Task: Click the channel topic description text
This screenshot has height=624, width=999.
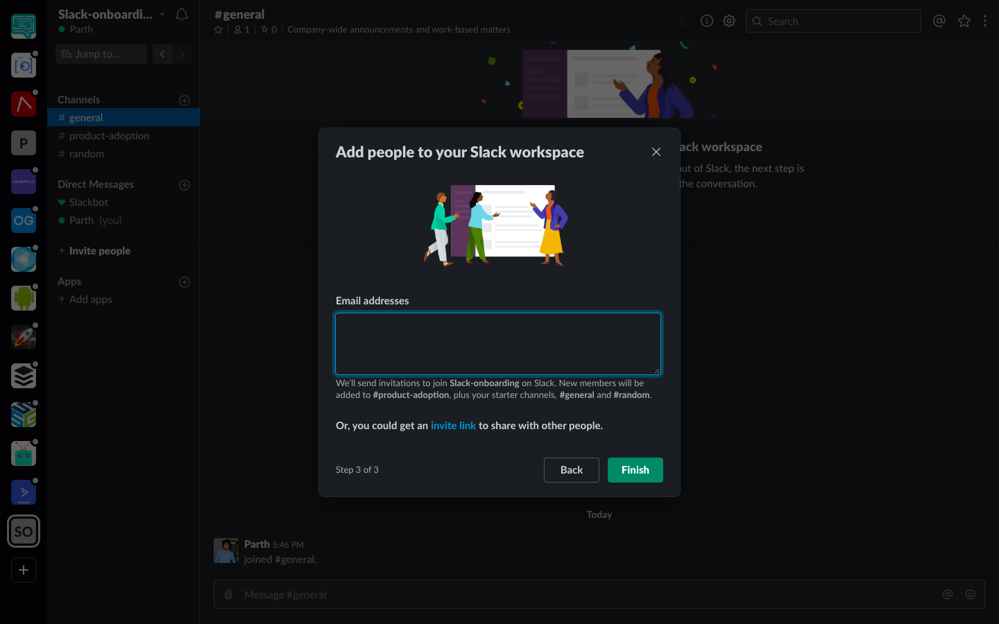Action: (399, 30)
